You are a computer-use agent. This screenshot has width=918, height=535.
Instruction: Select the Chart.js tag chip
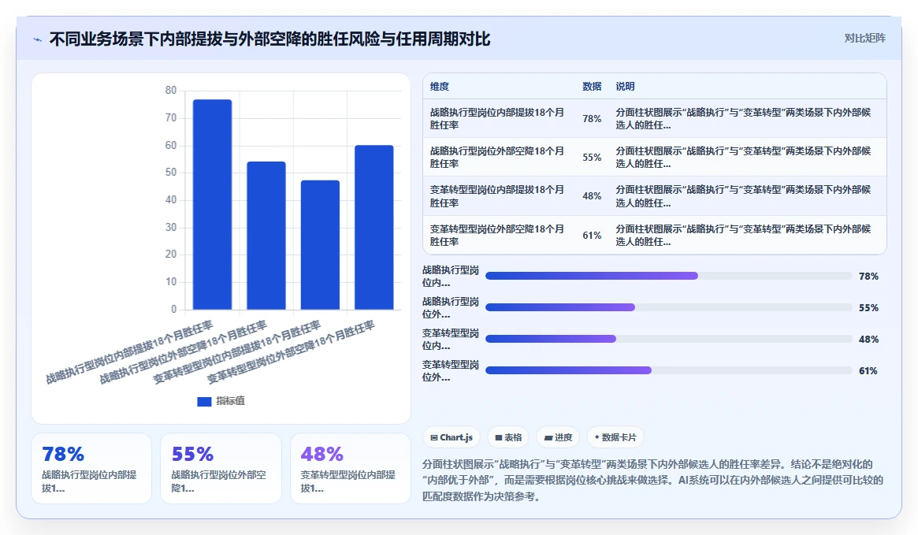coord(452,437)
